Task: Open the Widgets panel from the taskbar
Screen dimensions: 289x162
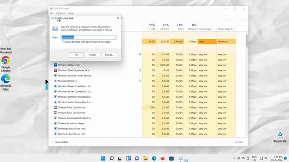Action: [128, 158]
